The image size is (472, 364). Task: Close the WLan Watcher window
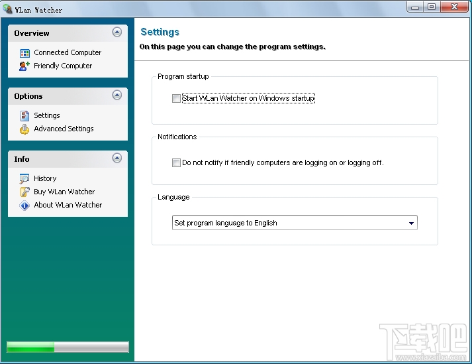point(455,7)
